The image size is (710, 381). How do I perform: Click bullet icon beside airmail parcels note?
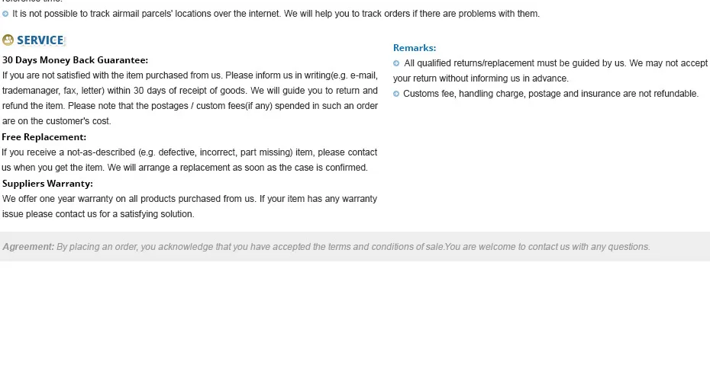[x=5, y=14]
